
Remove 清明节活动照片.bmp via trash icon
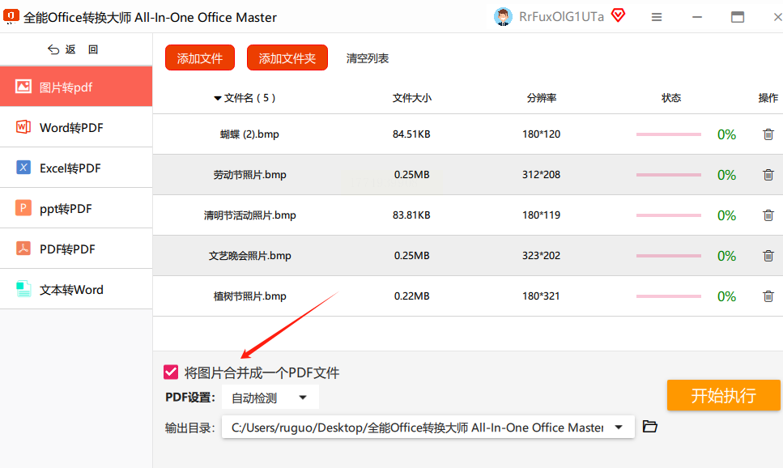coord(768,215)
